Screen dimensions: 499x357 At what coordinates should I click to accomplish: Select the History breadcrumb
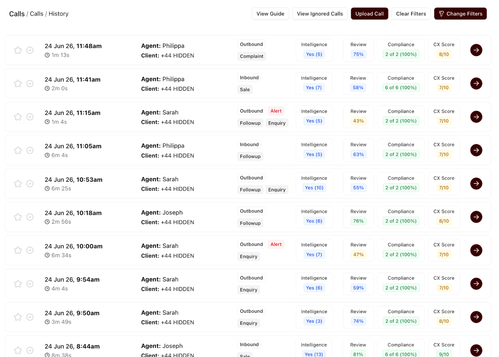tap(58, 14)
